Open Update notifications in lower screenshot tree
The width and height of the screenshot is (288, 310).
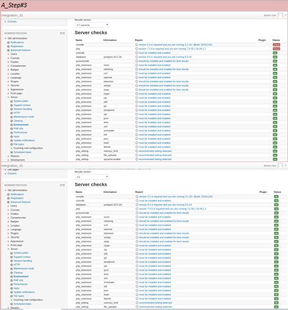pyautogui.click(x=24, y=292)
